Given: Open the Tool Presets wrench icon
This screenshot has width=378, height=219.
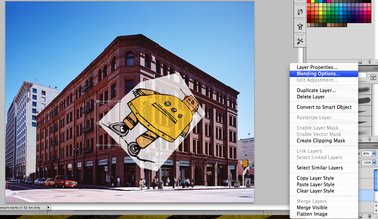Looking at the screenshot, I should coord(300,41).
